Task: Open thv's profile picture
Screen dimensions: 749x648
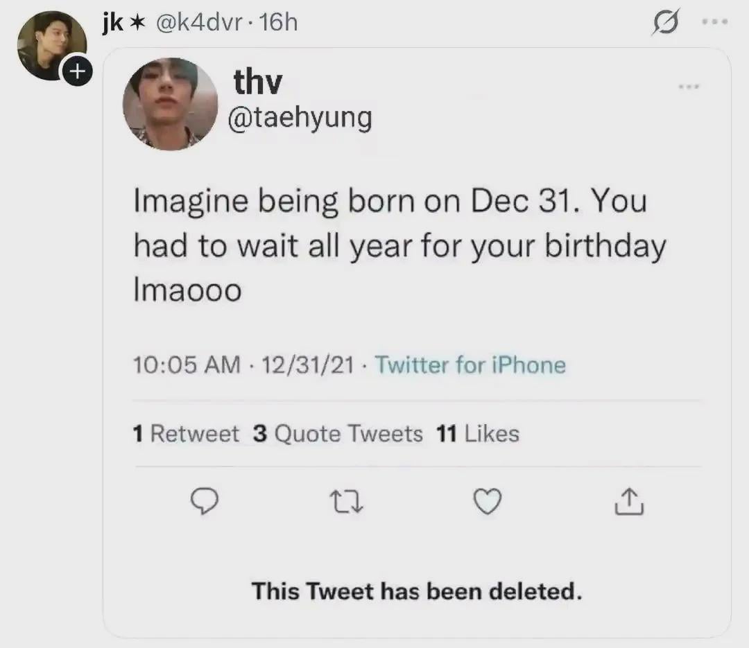Action: click(x=171, y=104)
